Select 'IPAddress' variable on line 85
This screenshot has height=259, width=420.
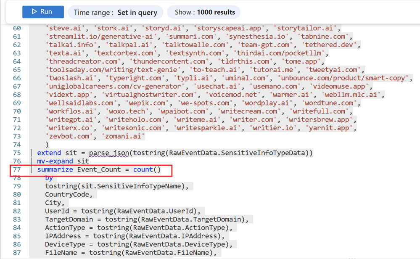click(63, 236)
